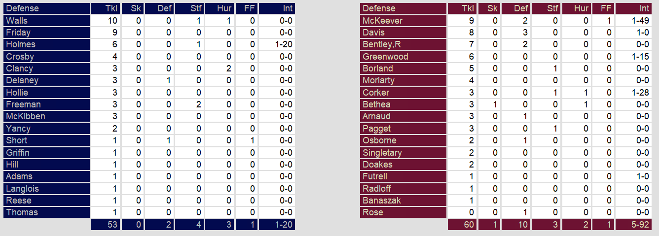Select player Banaszak
The height and width of the screenshot is (236, 659).
pyautogui.click(x=381, y=201)
